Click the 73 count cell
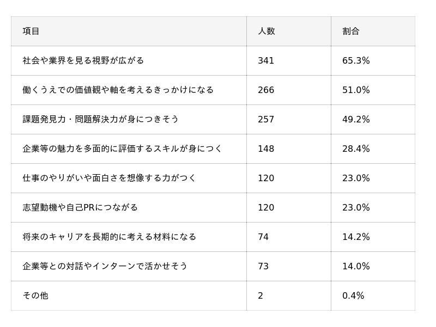The image size is (436, 327). click(x=263, y=266)
